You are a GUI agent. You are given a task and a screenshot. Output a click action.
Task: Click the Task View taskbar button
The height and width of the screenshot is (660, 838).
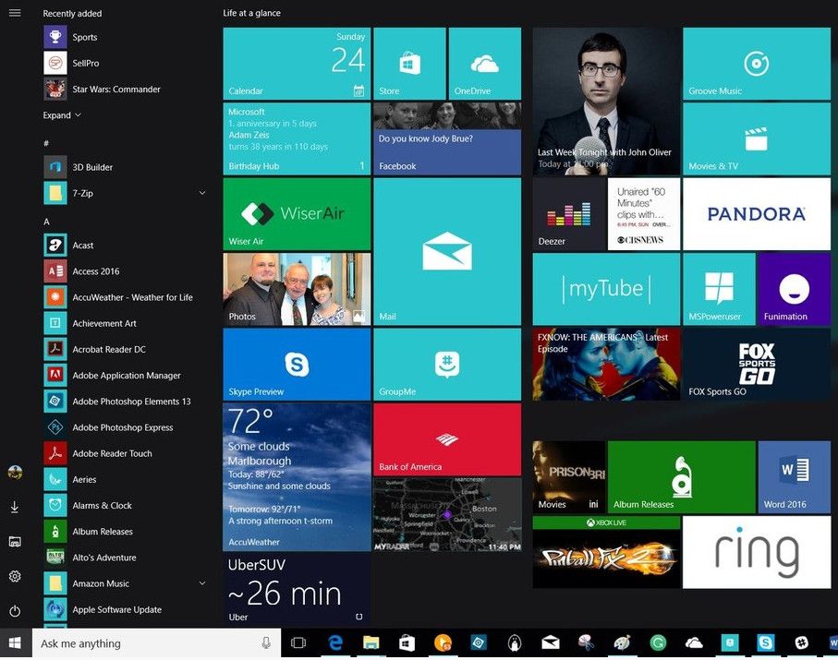[298, 642]
